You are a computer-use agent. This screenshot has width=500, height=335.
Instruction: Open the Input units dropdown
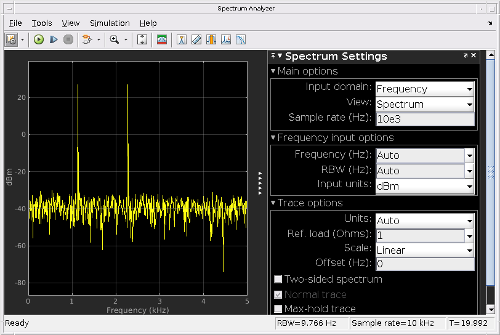(424, 186)
